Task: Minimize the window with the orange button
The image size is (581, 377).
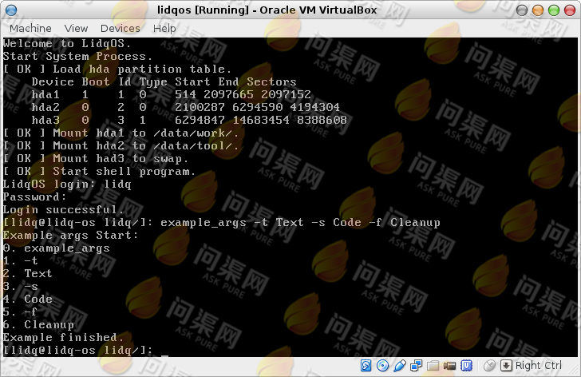Action: (538, 10)
